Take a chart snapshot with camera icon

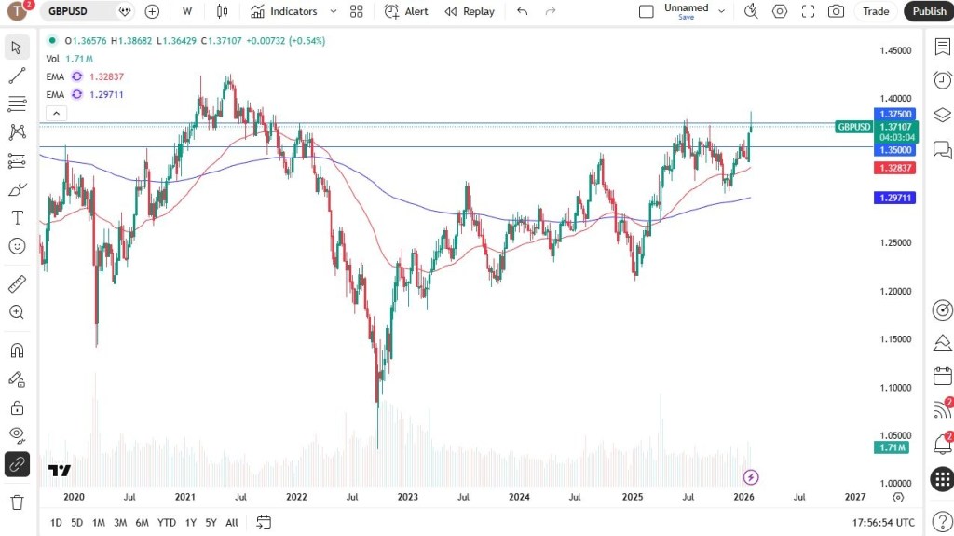click(x=836, y=11)
